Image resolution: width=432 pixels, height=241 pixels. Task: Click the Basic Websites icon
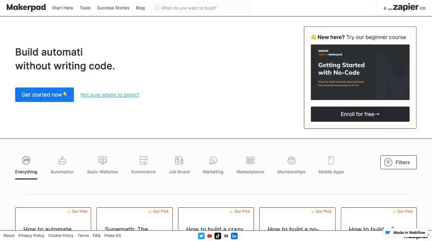102,160
